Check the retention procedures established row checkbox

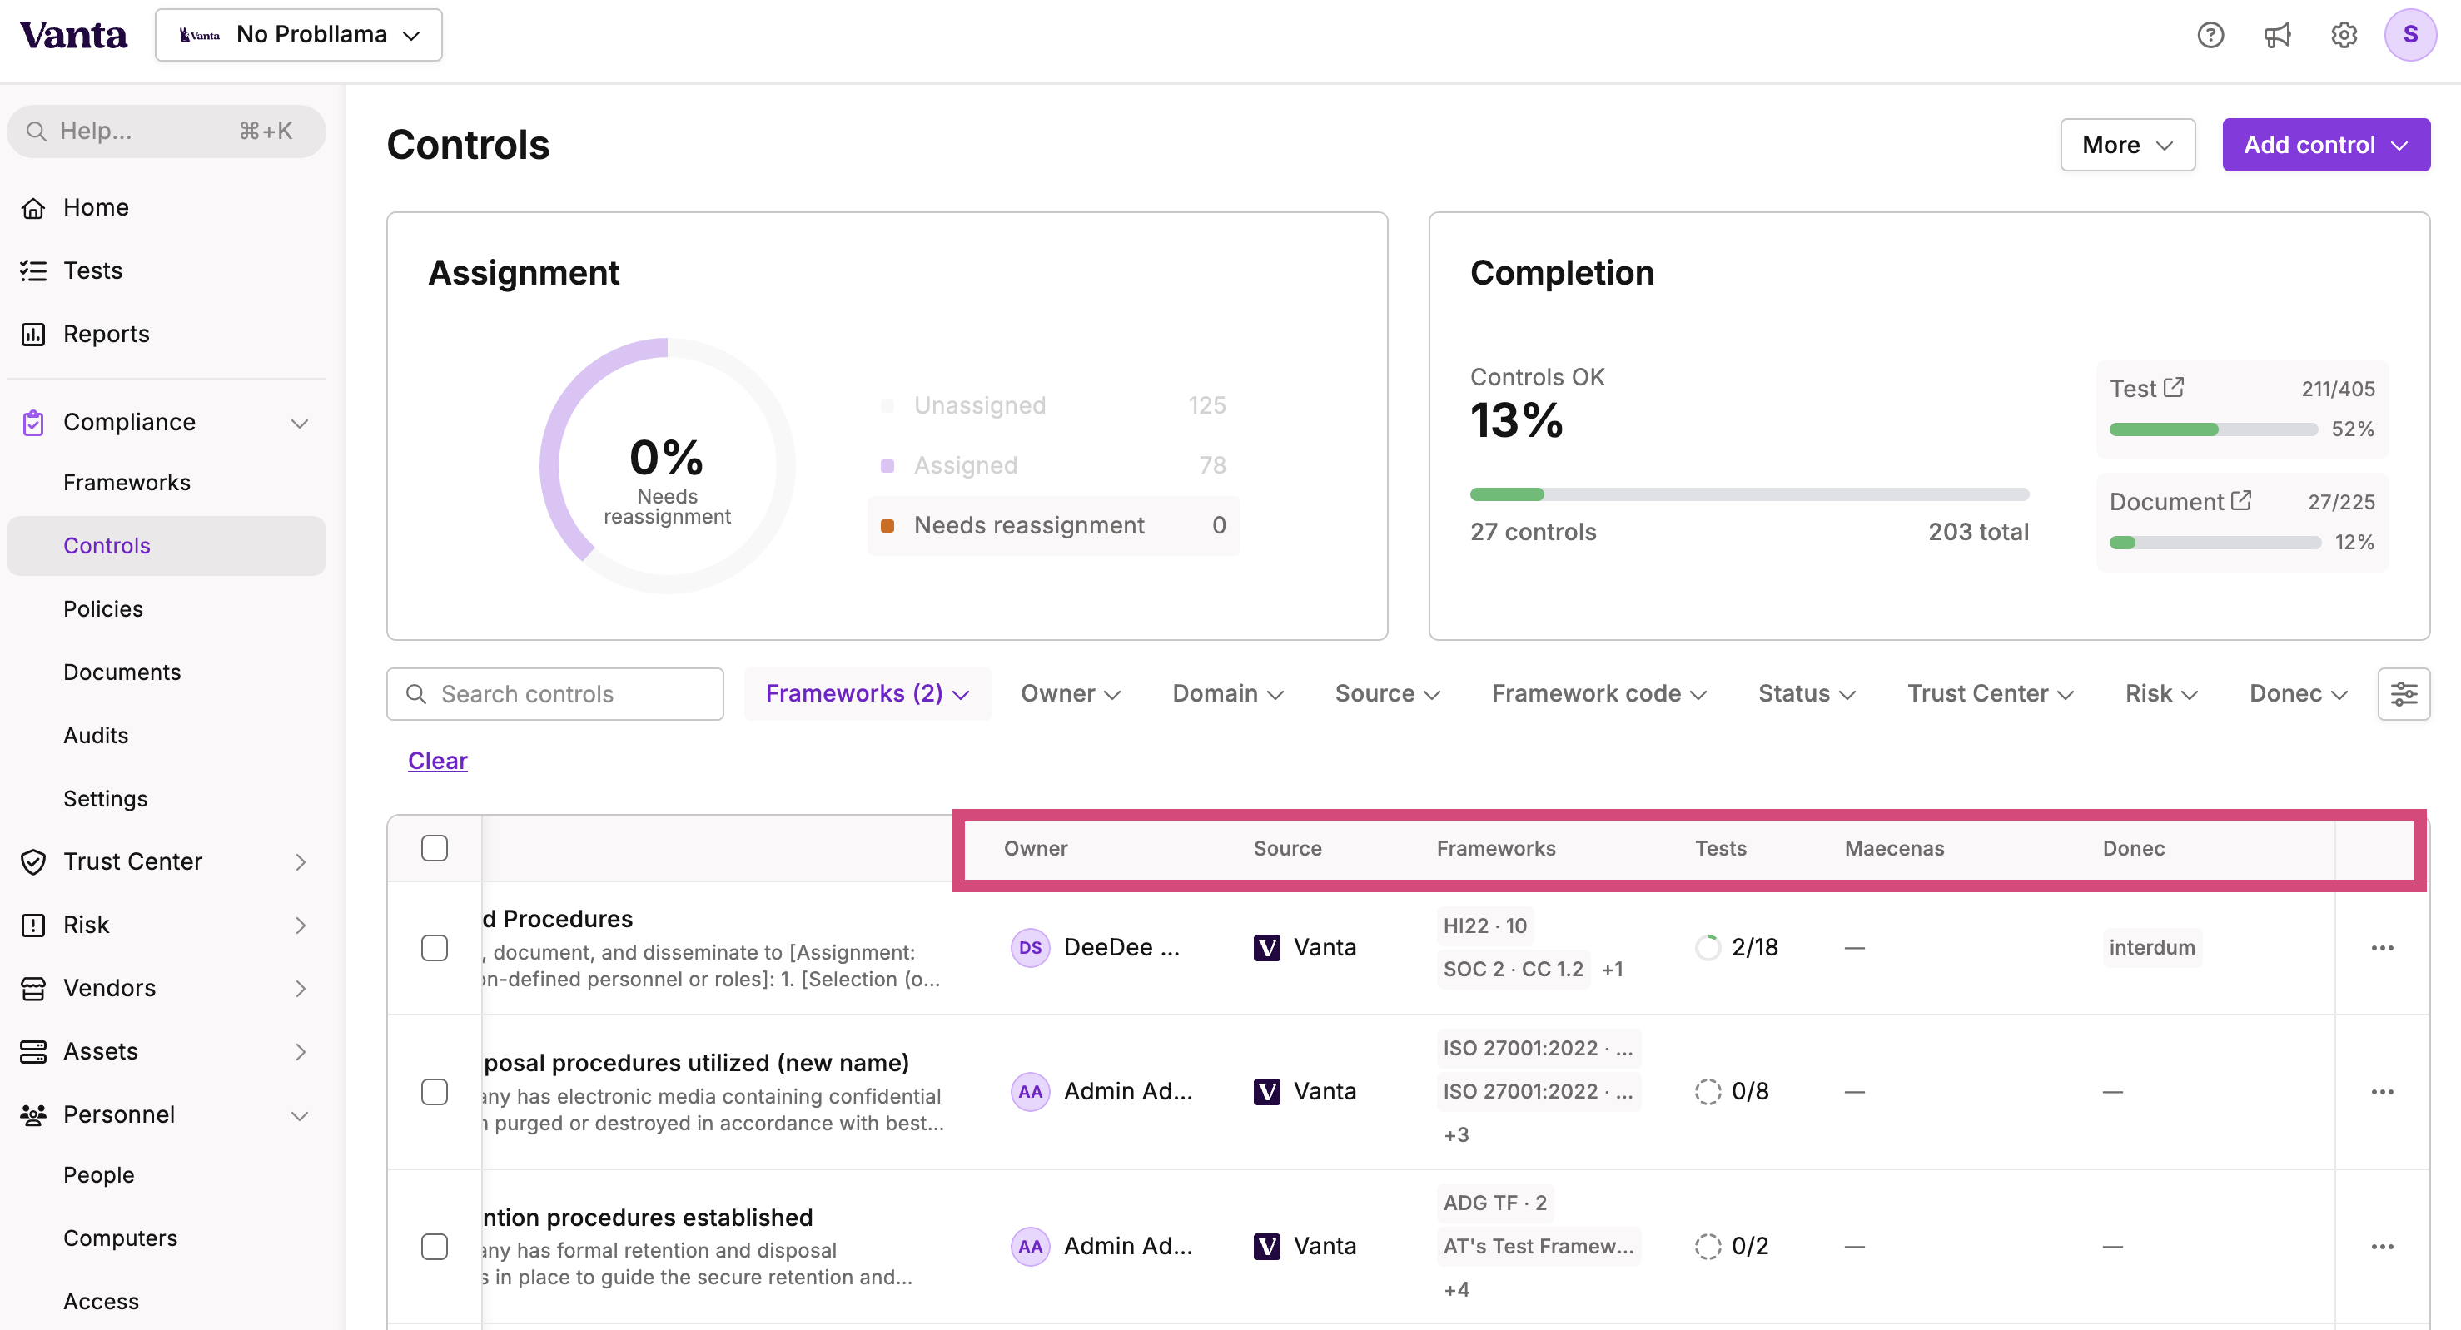[435, 1246]
